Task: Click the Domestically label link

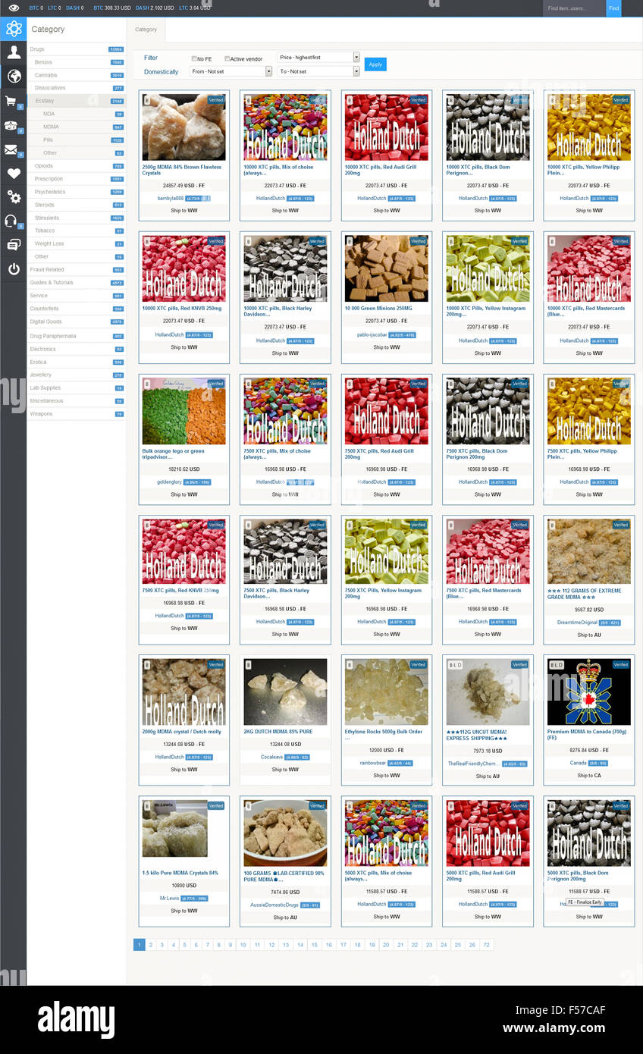Action: [162, 72]
